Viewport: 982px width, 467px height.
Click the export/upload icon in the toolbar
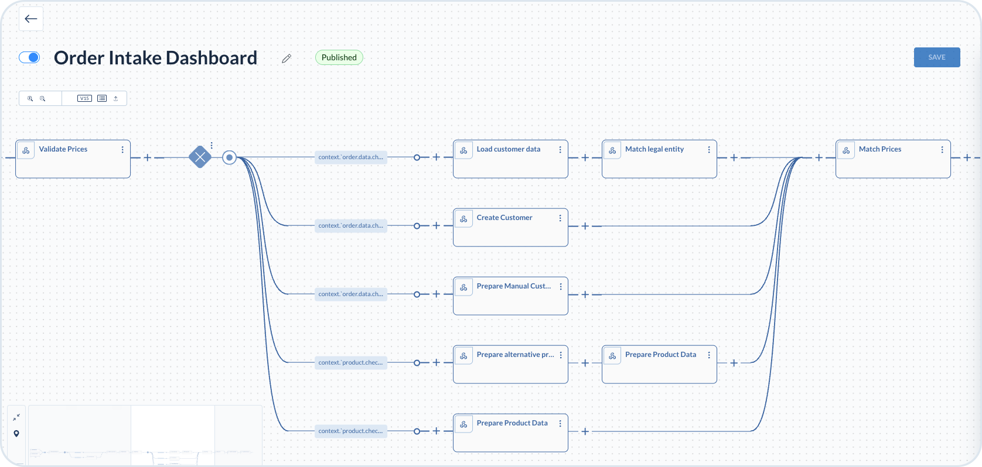(x=116, y=98)
